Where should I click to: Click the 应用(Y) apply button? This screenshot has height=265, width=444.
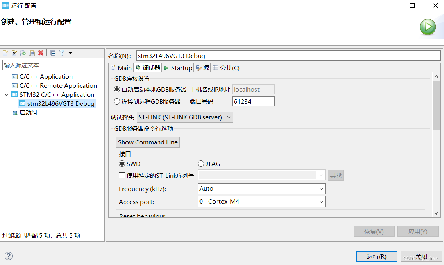tap(418, 231)
